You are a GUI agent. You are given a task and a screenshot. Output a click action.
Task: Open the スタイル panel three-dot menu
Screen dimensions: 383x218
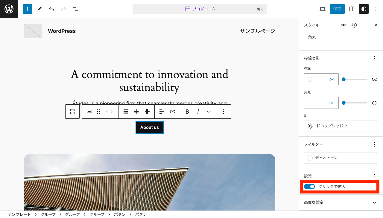(x=365, y=25)
